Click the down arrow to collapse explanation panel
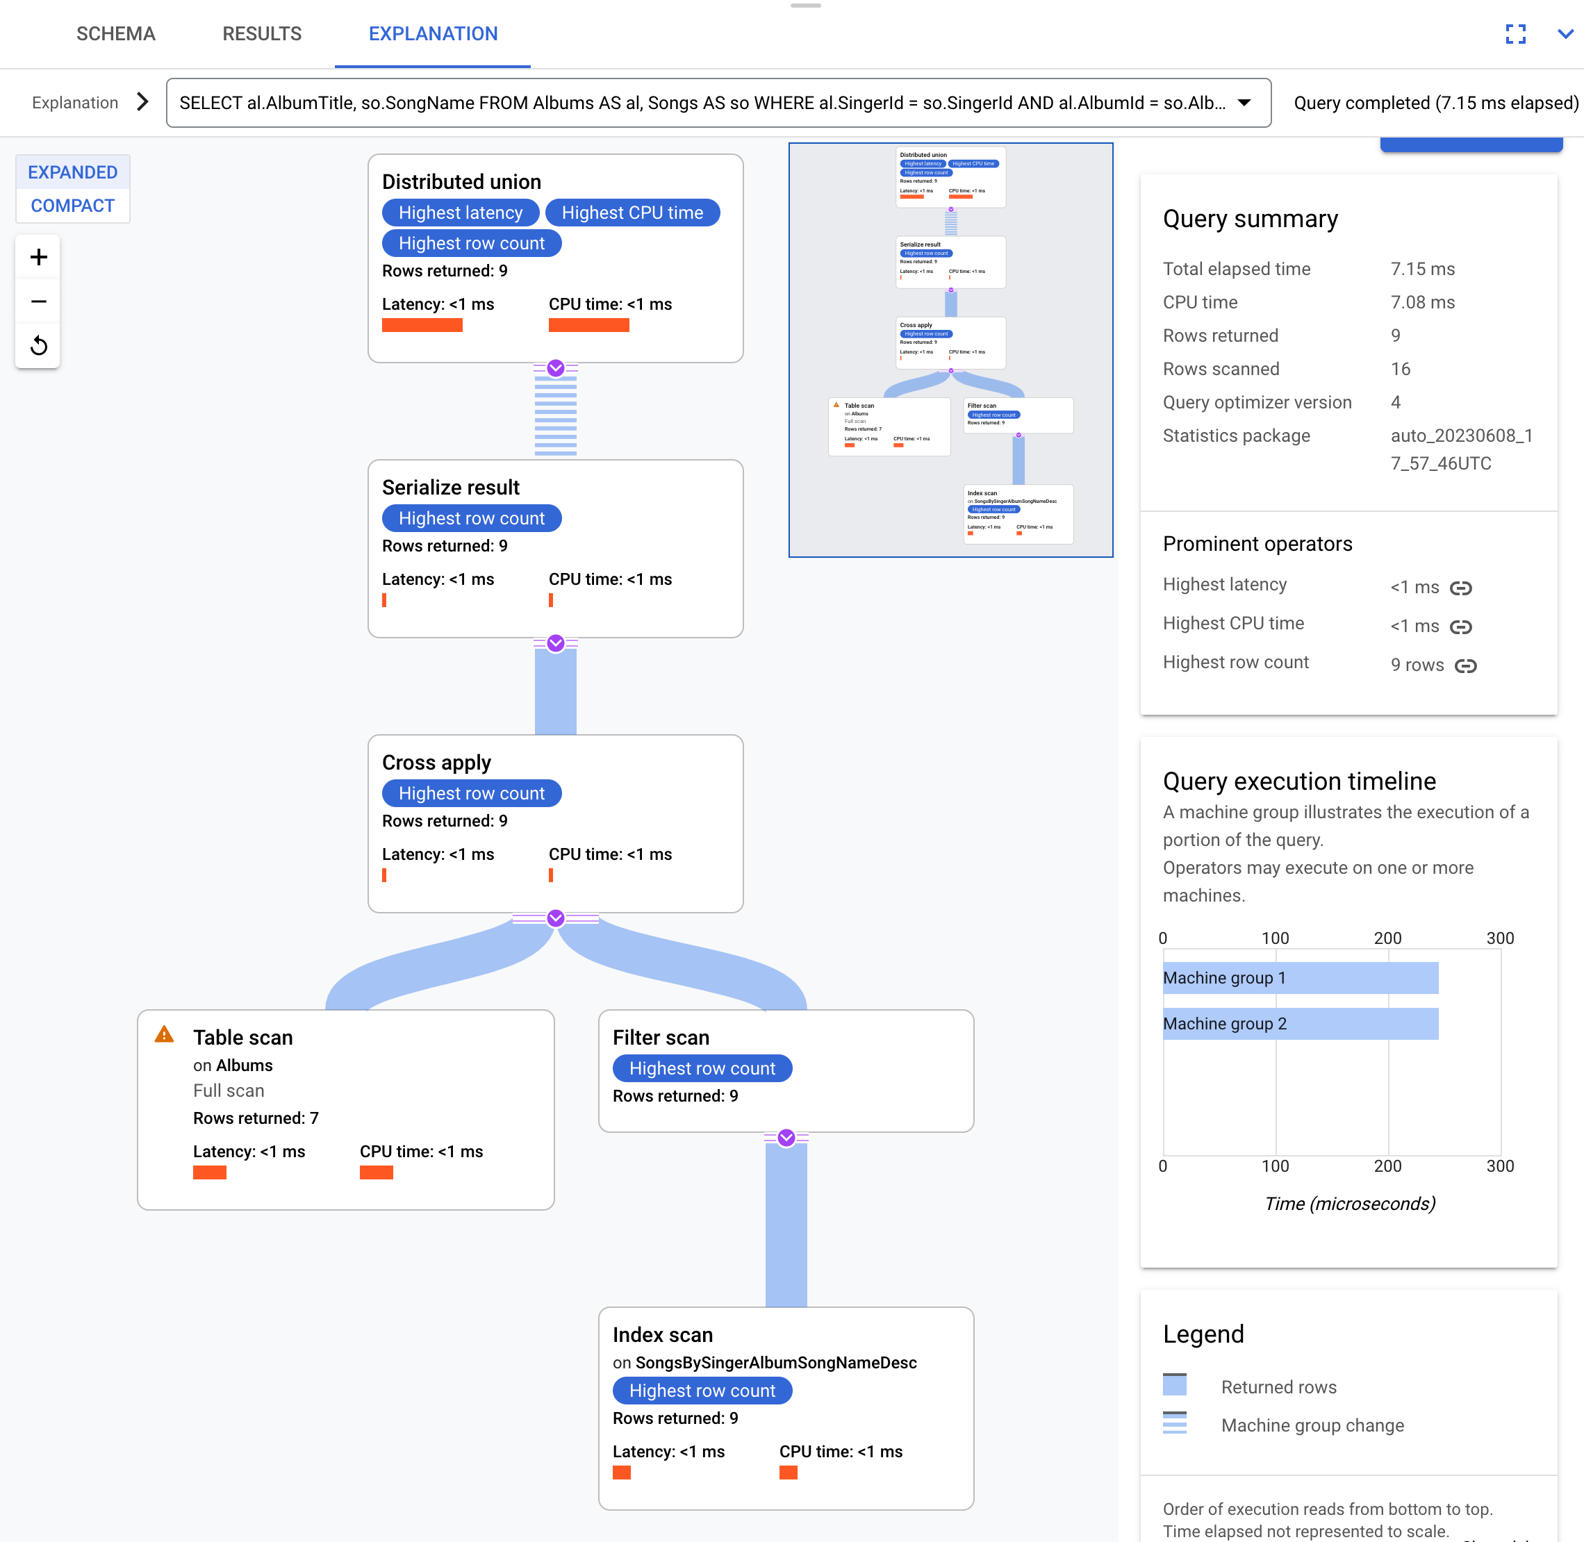 (1566, 31)
